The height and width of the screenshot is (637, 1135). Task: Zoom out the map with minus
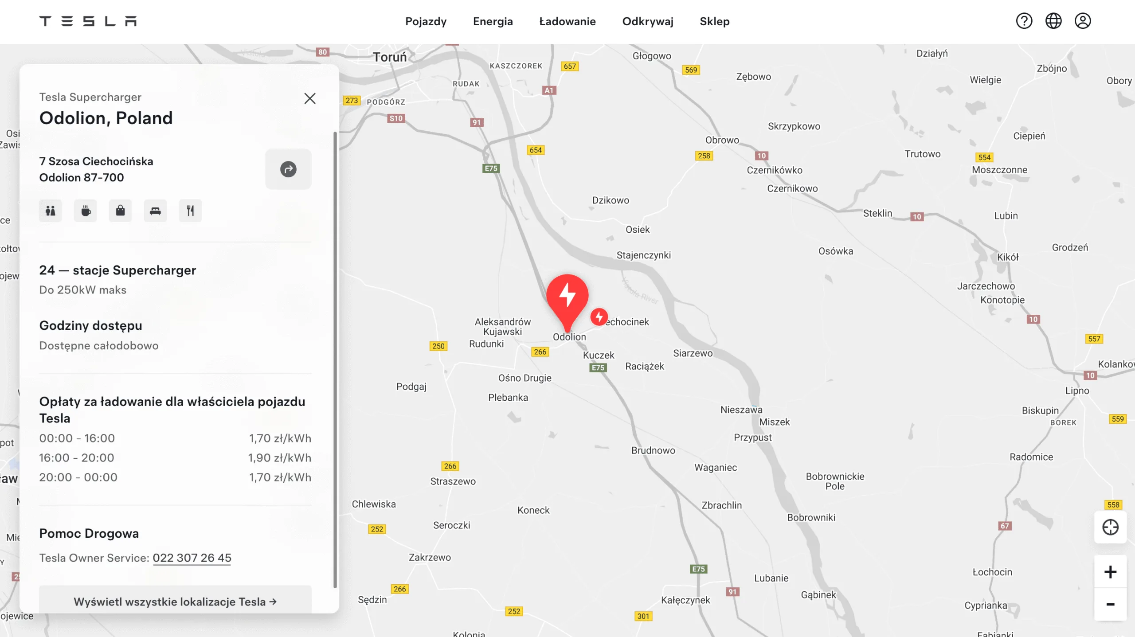click(1111, 605)
